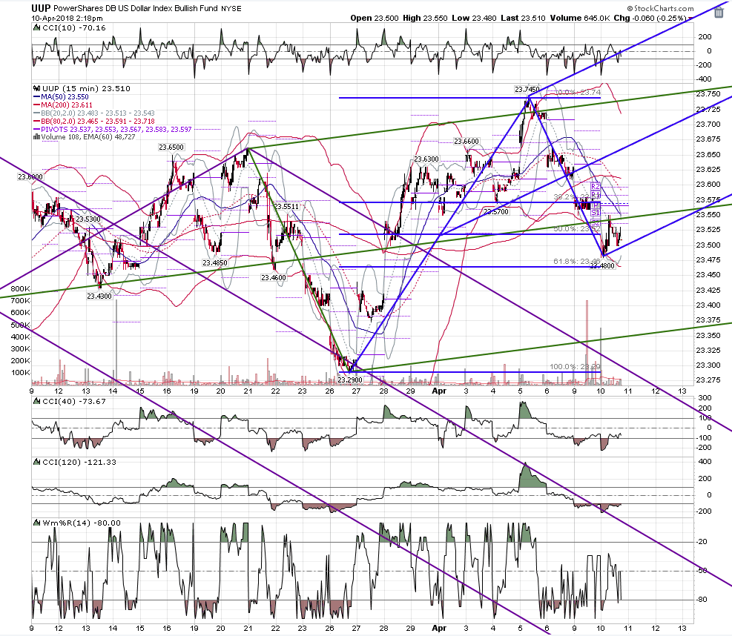The image size is (732, 636).
Task: Click the 23.4300 trough price label
Action: (x=99, y=297)
